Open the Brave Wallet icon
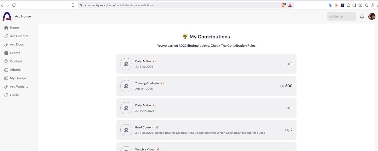Viewport: 378px width, 151px height. [x=360, y=5]
